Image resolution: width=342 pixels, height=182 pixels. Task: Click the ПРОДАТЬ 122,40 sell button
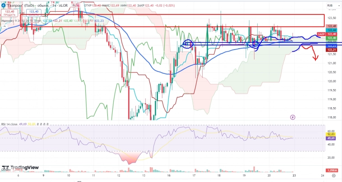pyautogui.click(x=9, y=13)
